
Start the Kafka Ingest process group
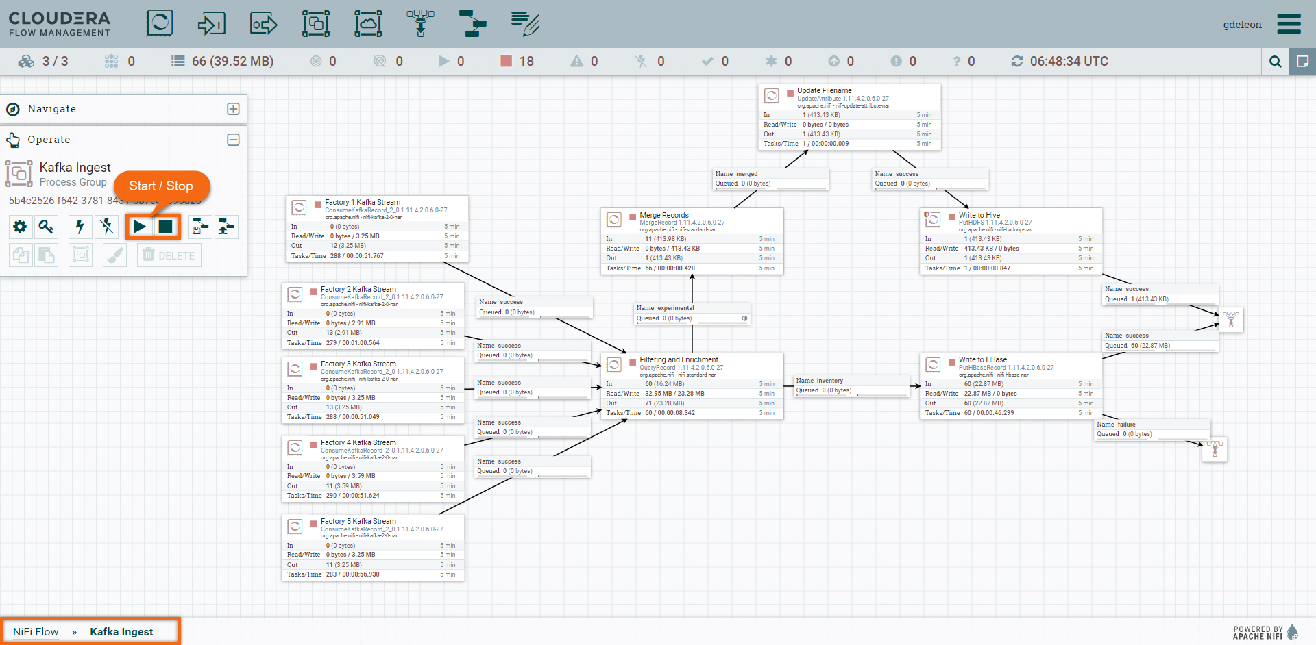(x=140, y=227)
